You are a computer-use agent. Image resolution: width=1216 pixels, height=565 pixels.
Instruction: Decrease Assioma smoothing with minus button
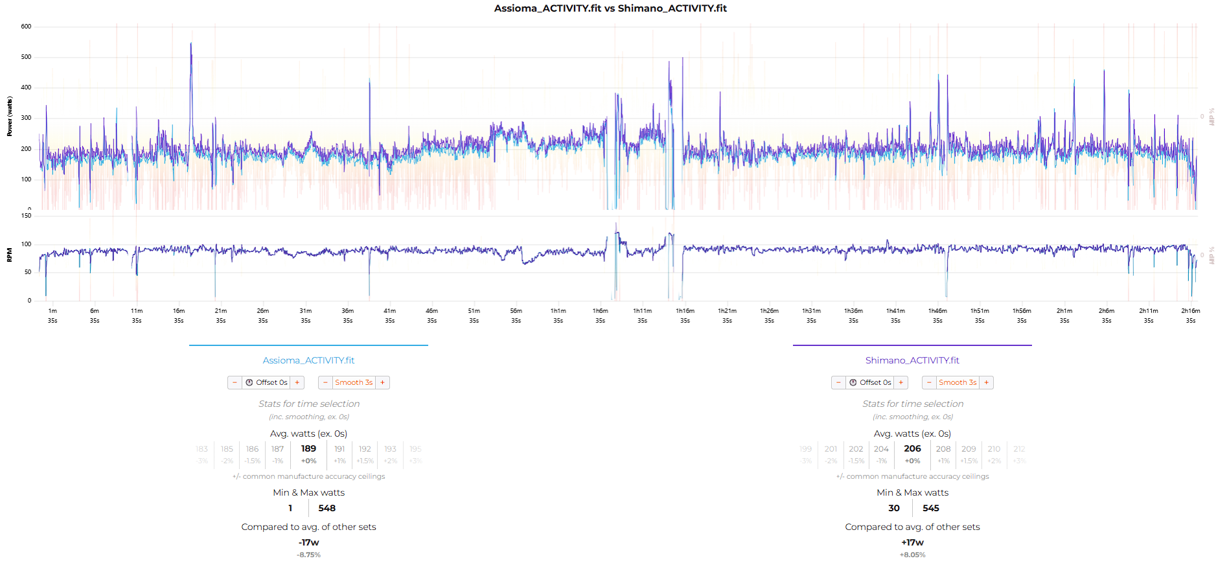point(325,383)
